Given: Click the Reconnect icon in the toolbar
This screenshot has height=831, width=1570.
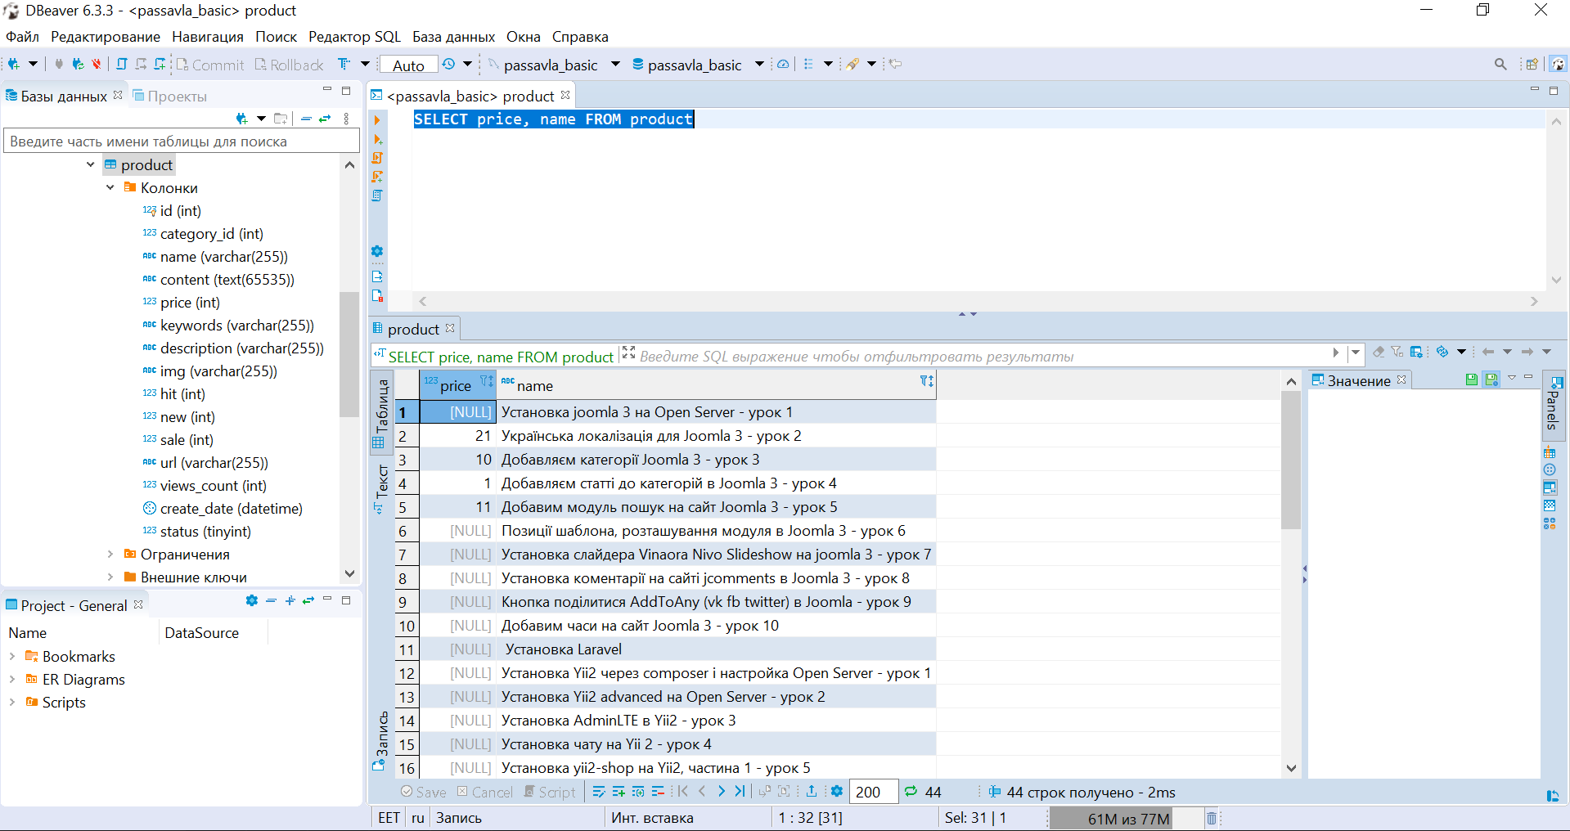Looking at the screenshot, I should [78, 64].
